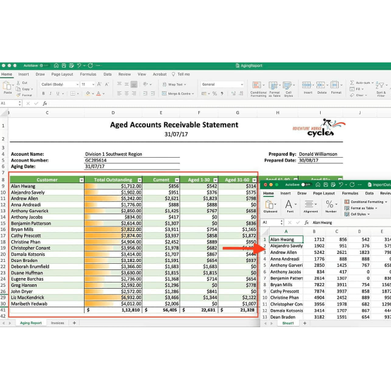Image resolution: width=391 pixels, height=388 pixels.
Task: Click the align text left icon in AgingReport
Action: [x=119, y=93]
